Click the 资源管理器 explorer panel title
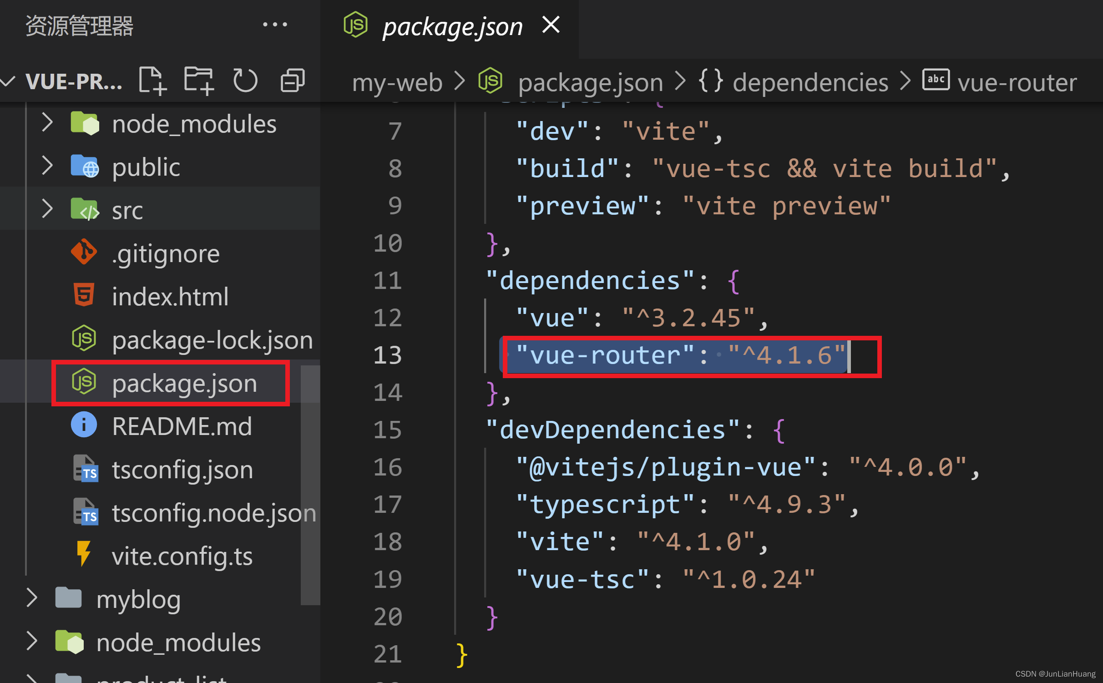The height and width of the screenshot is (683, 1103). (79, 25)
